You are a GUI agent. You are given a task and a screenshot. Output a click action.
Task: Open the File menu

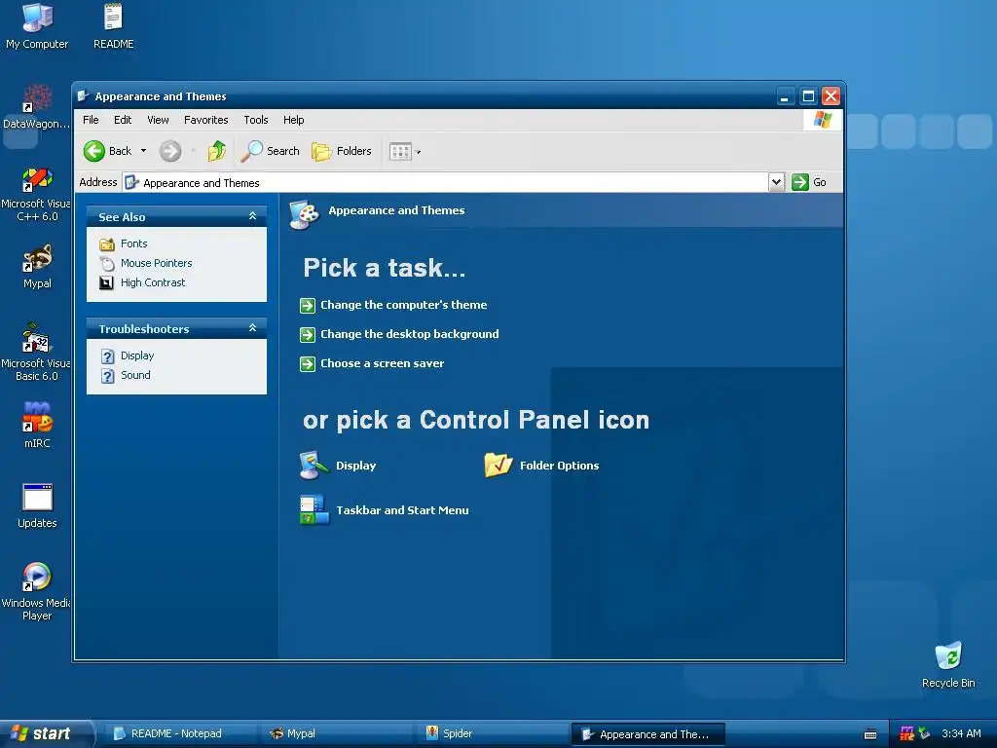(91, 120)
